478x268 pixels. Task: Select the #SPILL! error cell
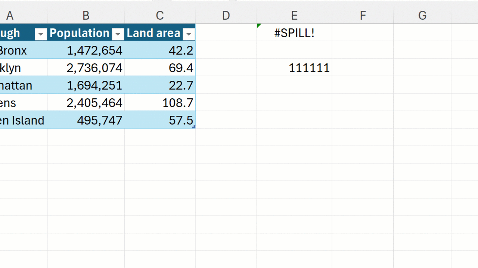click(294, 33)
